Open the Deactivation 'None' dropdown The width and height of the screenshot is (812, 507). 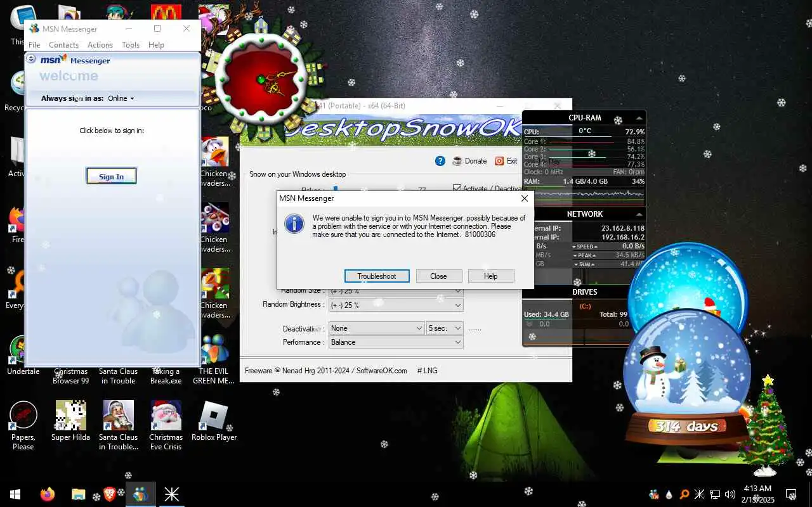point(376,328)
